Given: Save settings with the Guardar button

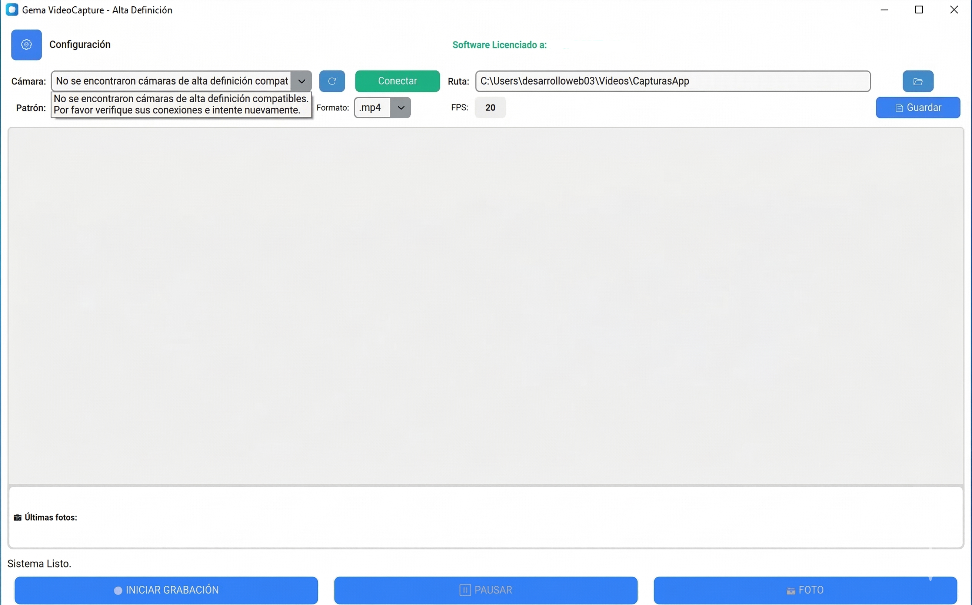Looking at the screenshot, I should click(x=918, y=108).
